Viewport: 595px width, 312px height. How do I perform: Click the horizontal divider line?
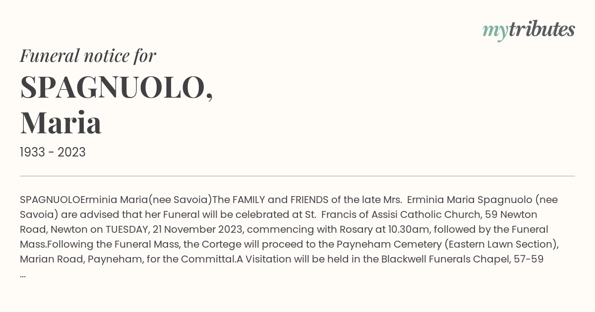coord(297,176)
